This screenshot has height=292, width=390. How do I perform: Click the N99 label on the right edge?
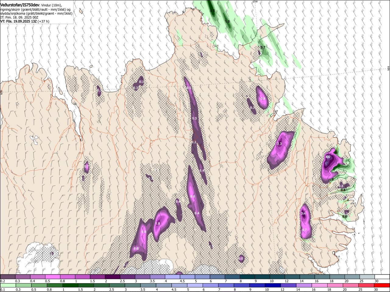388,68
